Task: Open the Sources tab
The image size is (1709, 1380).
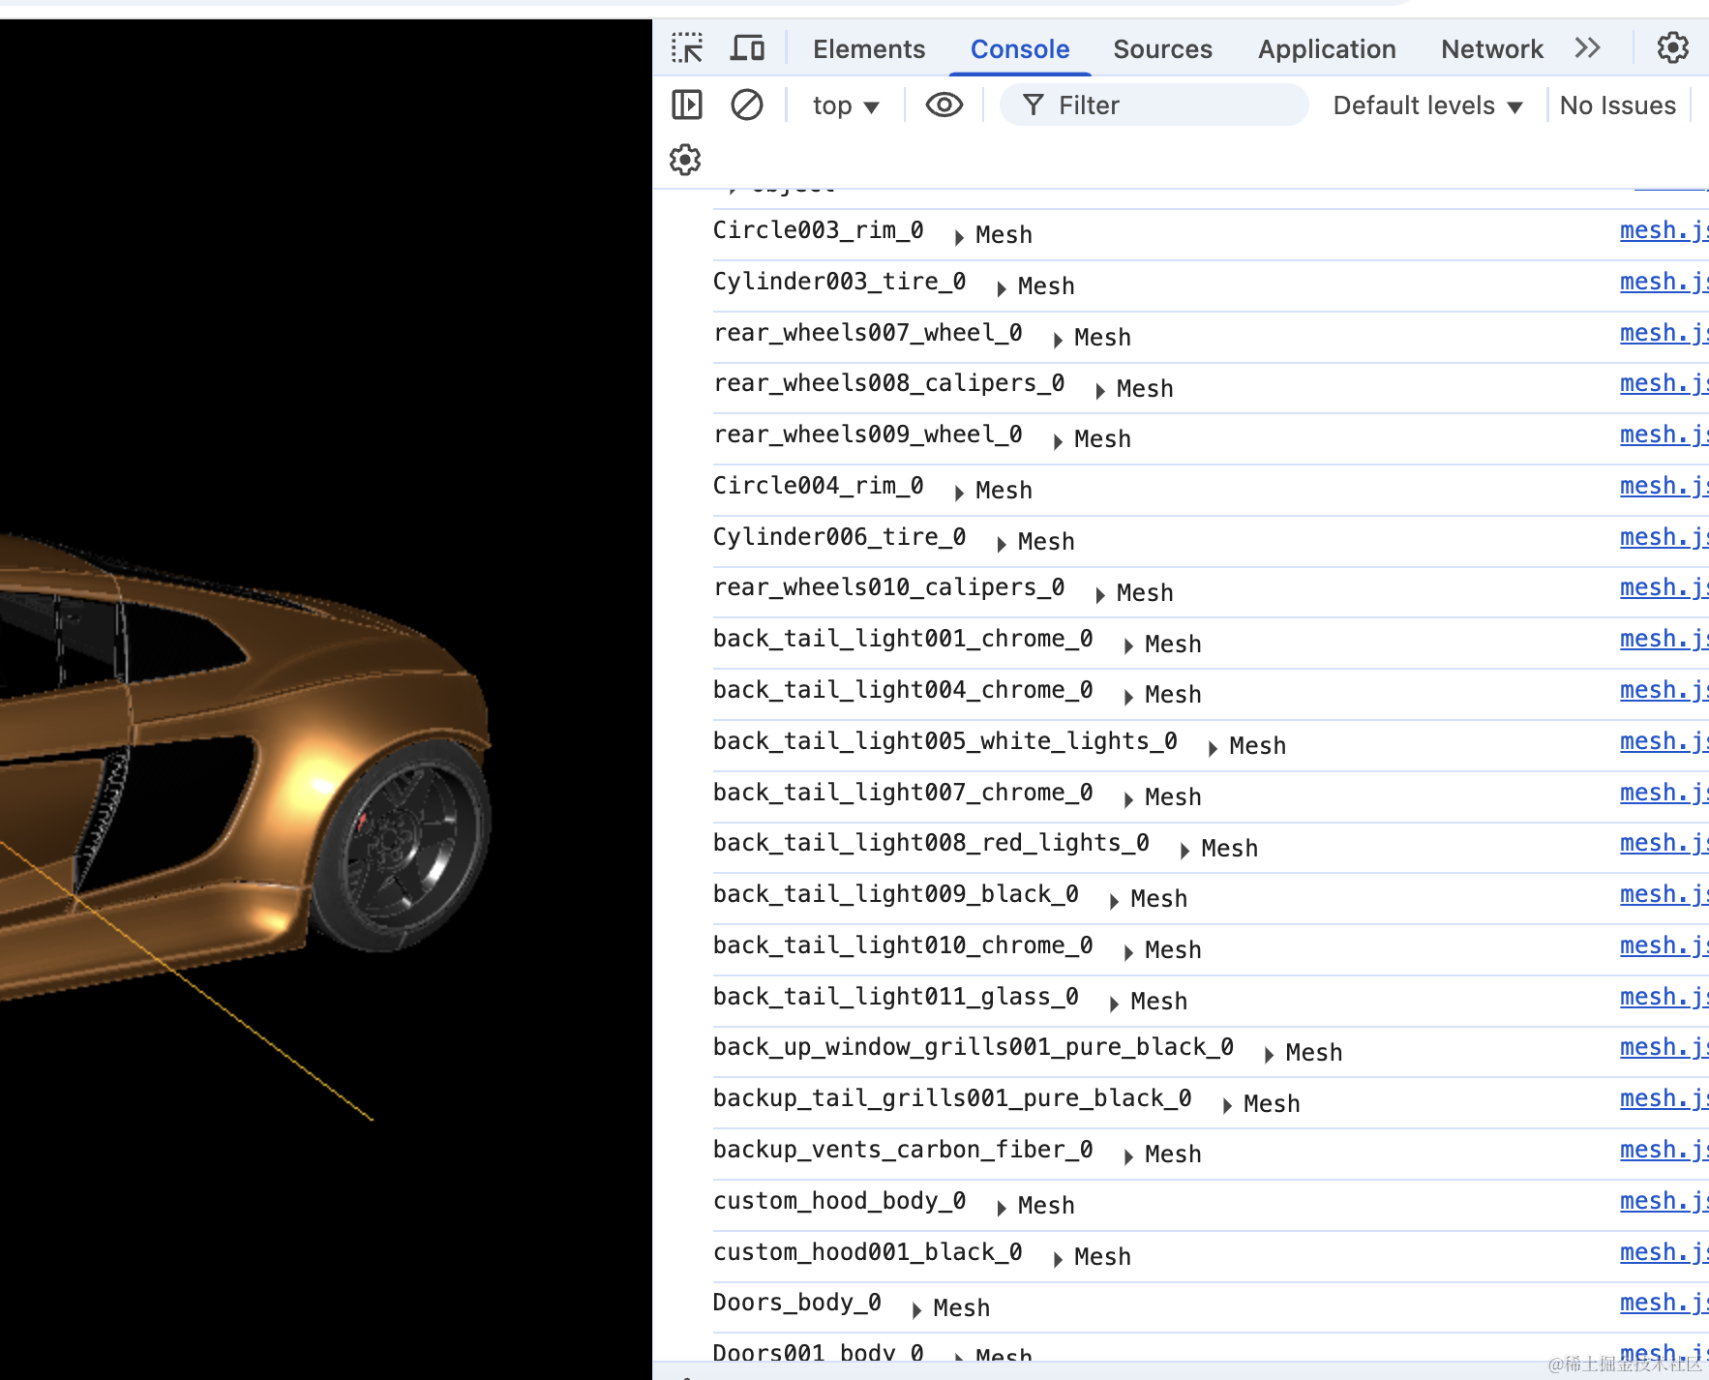Action: click(1162, 49)
